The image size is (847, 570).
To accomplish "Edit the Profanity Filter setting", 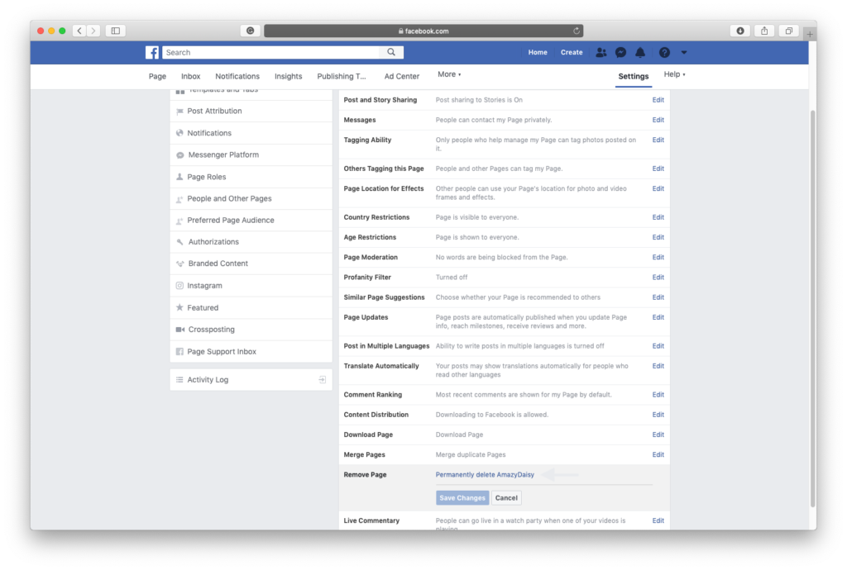I will 658,278.
